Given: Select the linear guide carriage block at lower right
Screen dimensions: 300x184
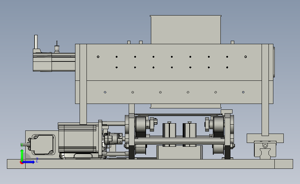Looking at the screenshot, I should (265, 149).
